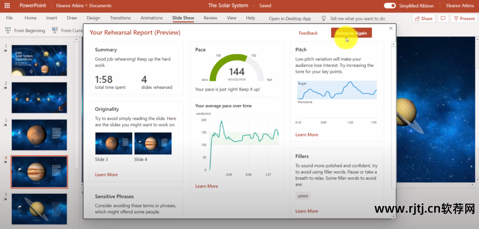Click the Feedback link

308,33
